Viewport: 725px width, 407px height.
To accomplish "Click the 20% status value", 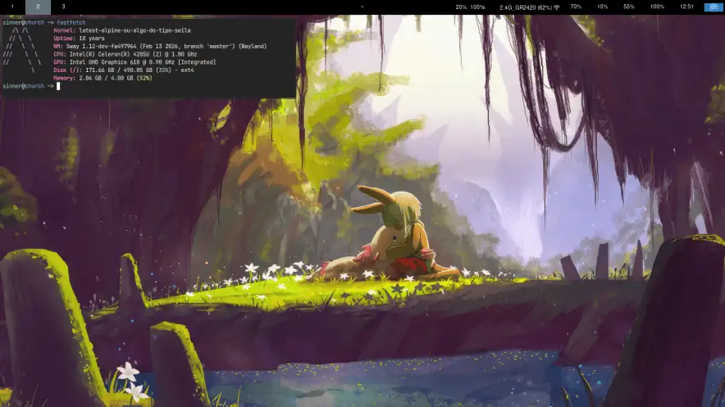I will 461,7.
